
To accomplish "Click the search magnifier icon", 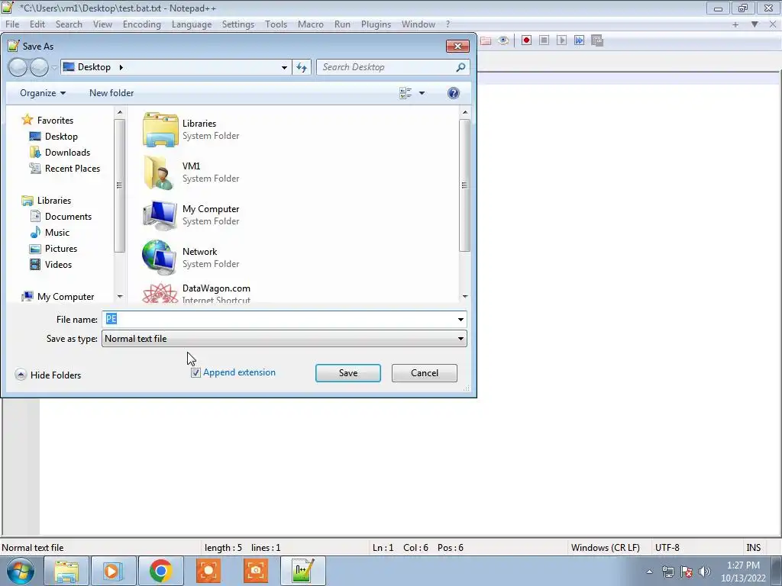I will [460, 67].
